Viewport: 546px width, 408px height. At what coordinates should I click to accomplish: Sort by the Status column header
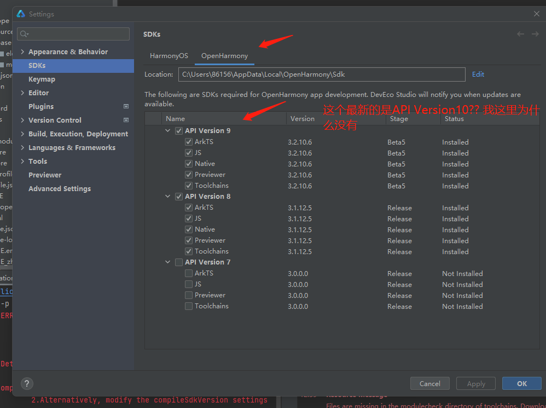tap(490, 119)
